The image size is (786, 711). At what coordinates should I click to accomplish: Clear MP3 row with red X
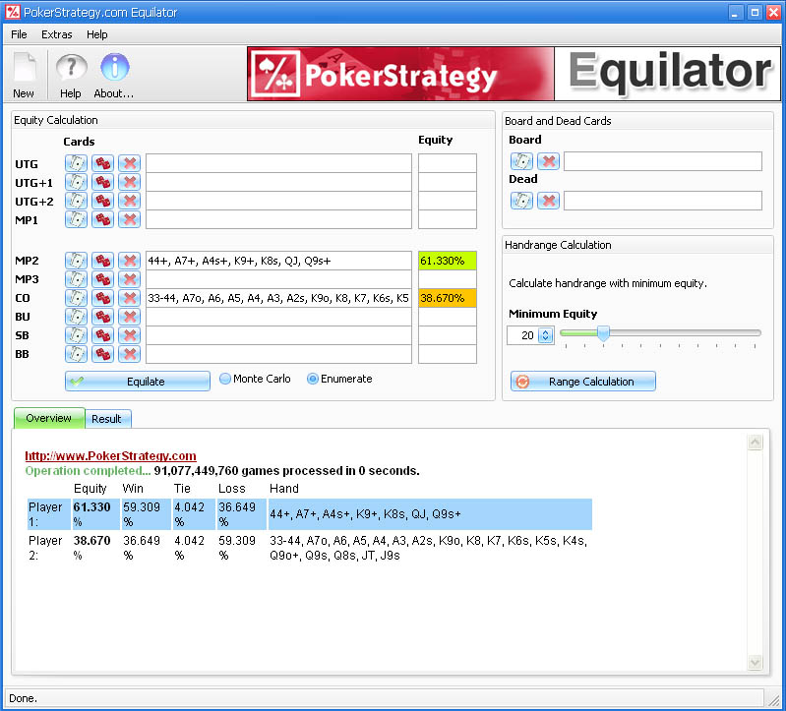tap(129, 279)
